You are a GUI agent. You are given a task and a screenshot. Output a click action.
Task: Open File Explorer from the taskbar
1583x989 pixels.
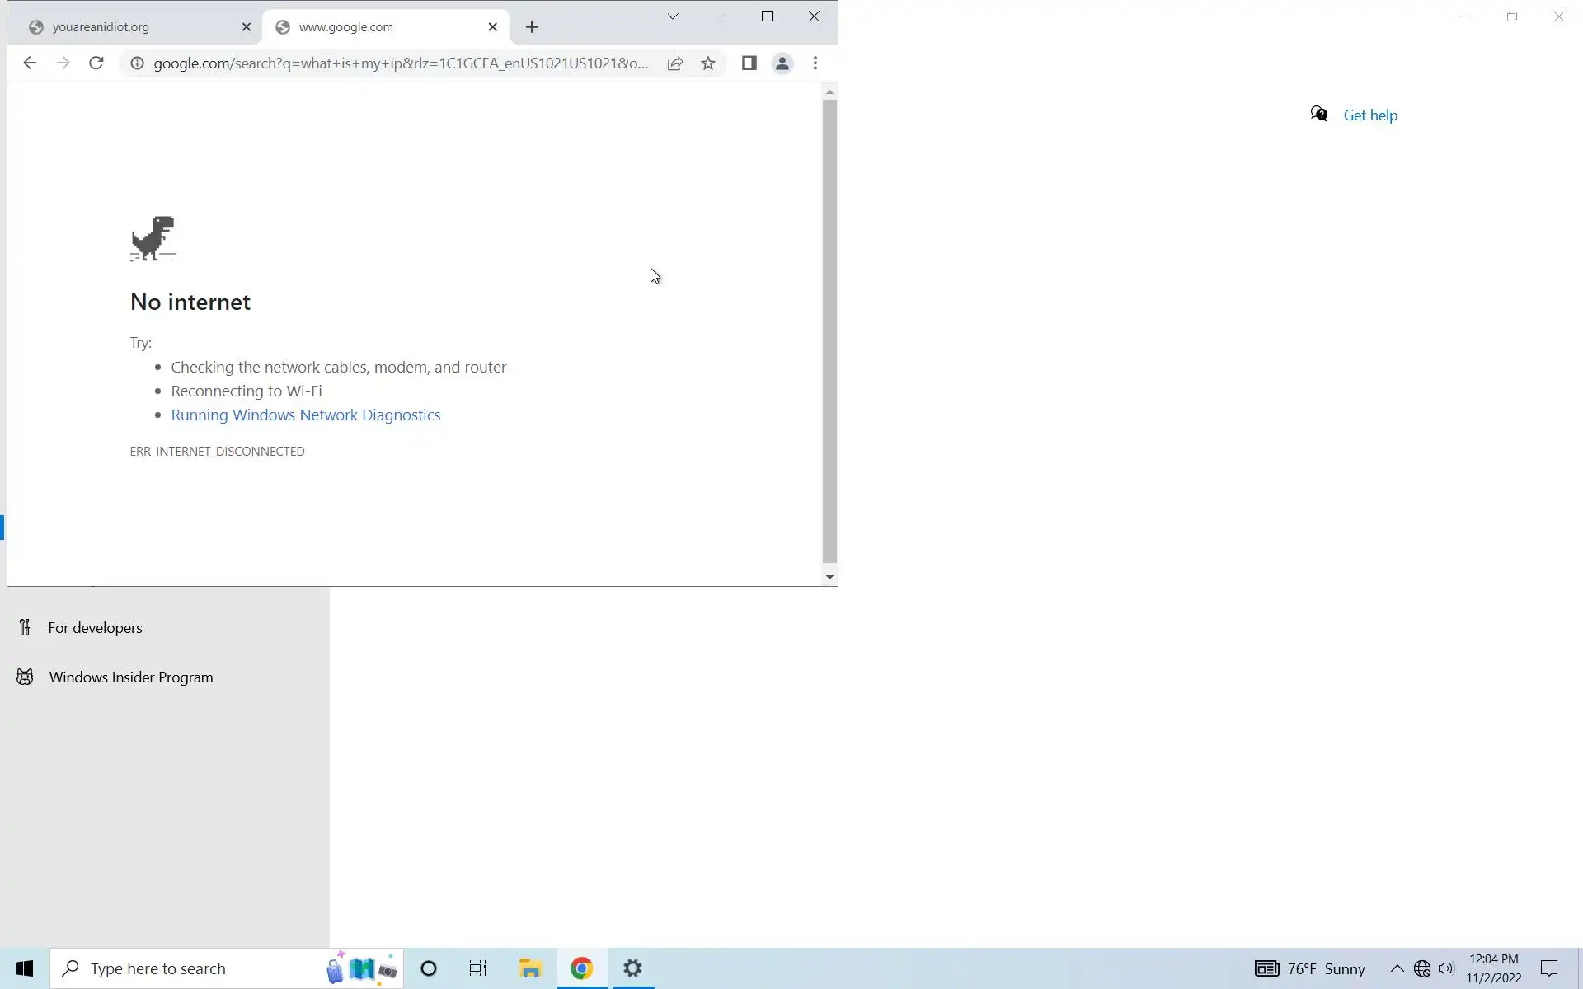pos(530,968)
